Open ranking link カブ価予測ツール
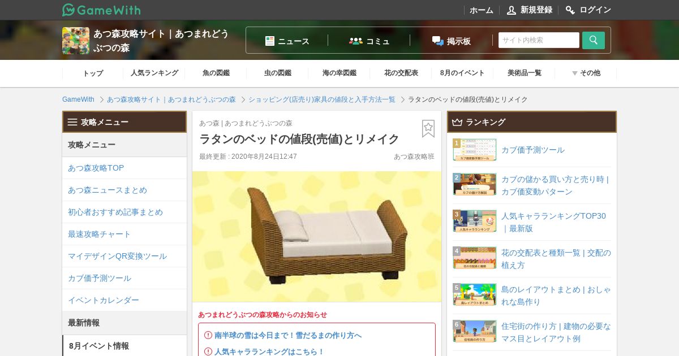 [x=533, y=150]
